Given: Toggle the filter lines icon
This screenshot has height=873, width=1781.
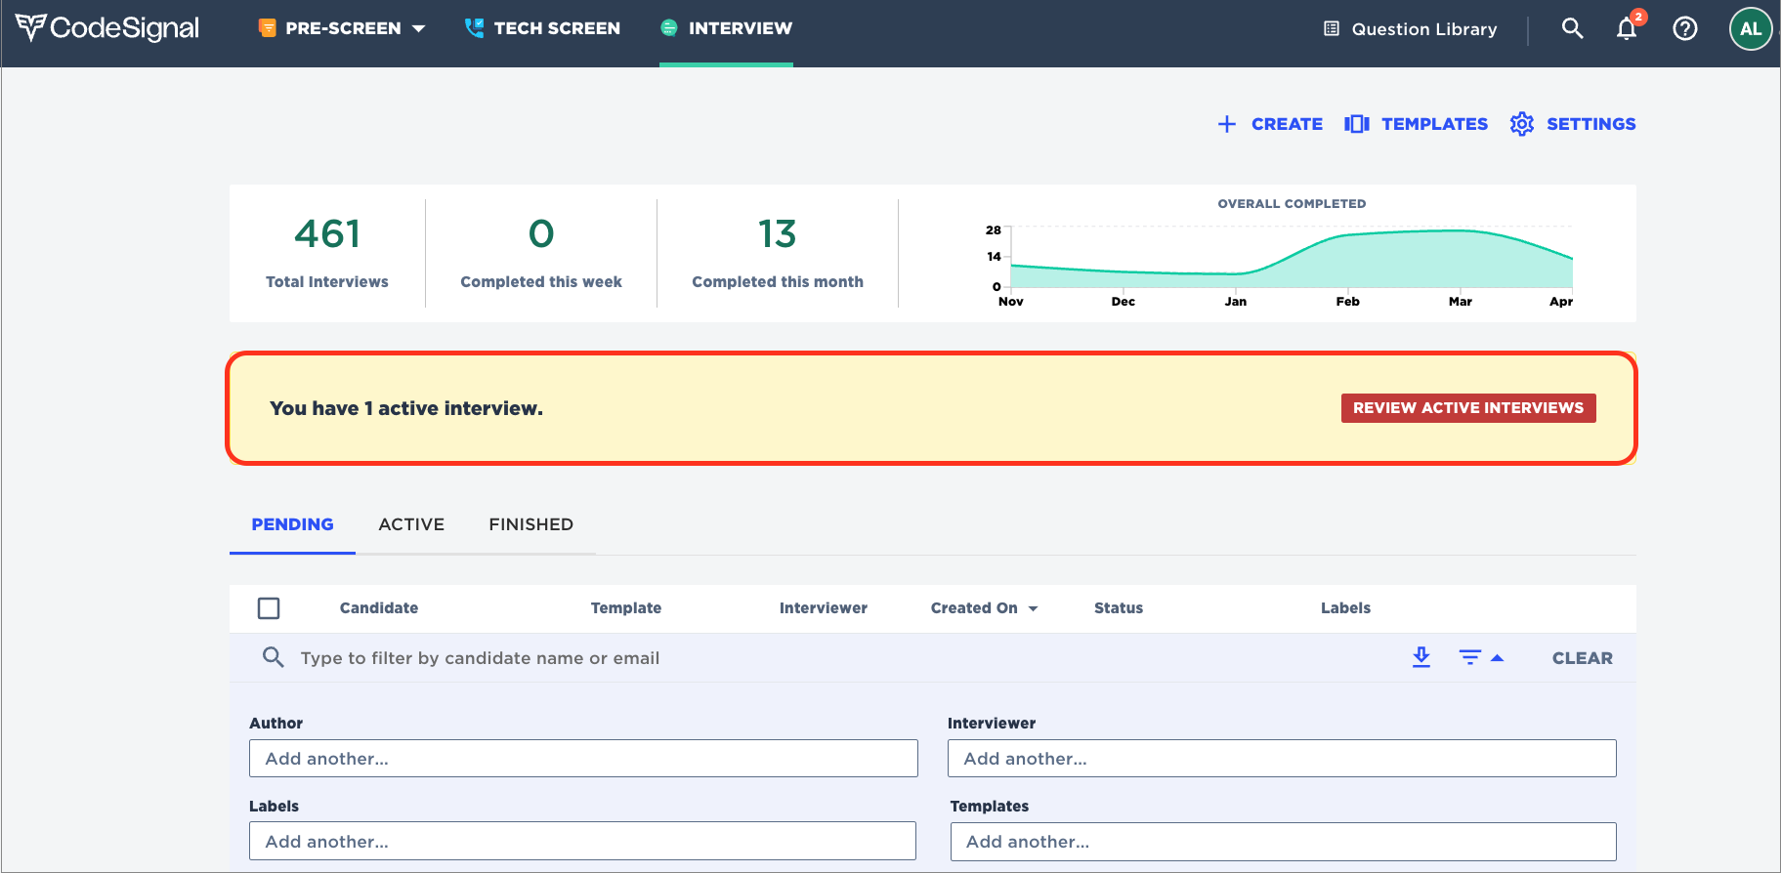Looking at the screenshot, I should click(x=1470, y=657).
